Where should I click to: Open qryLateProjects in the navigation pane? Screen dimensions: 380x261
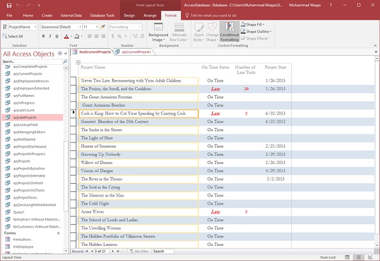click(25, 117)
